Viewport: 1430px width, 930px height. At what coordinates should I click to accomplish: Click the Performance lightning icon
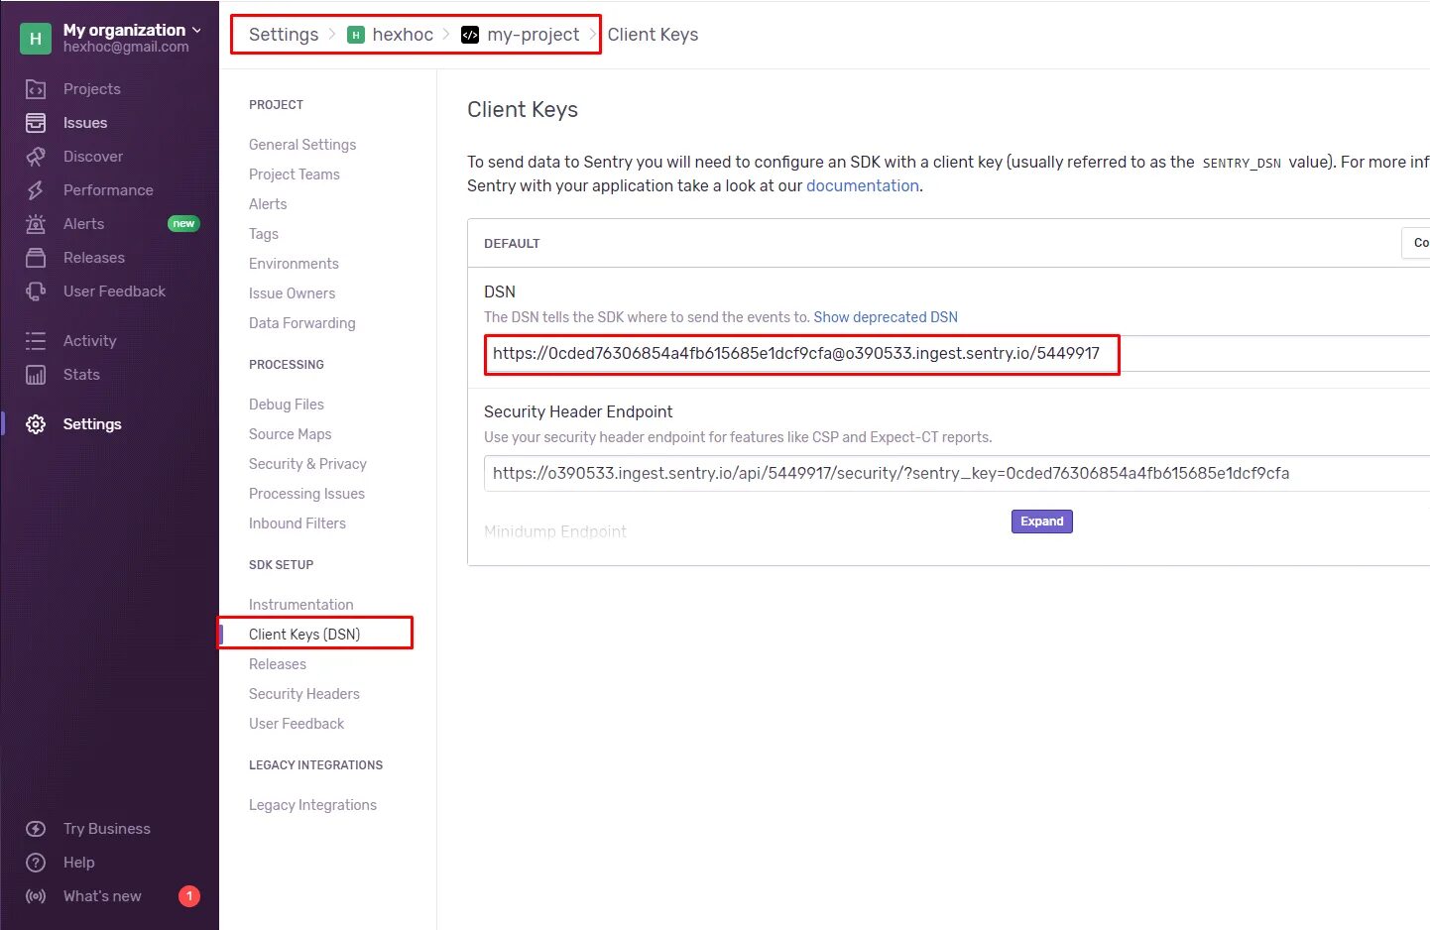click(x=36, y=190)
